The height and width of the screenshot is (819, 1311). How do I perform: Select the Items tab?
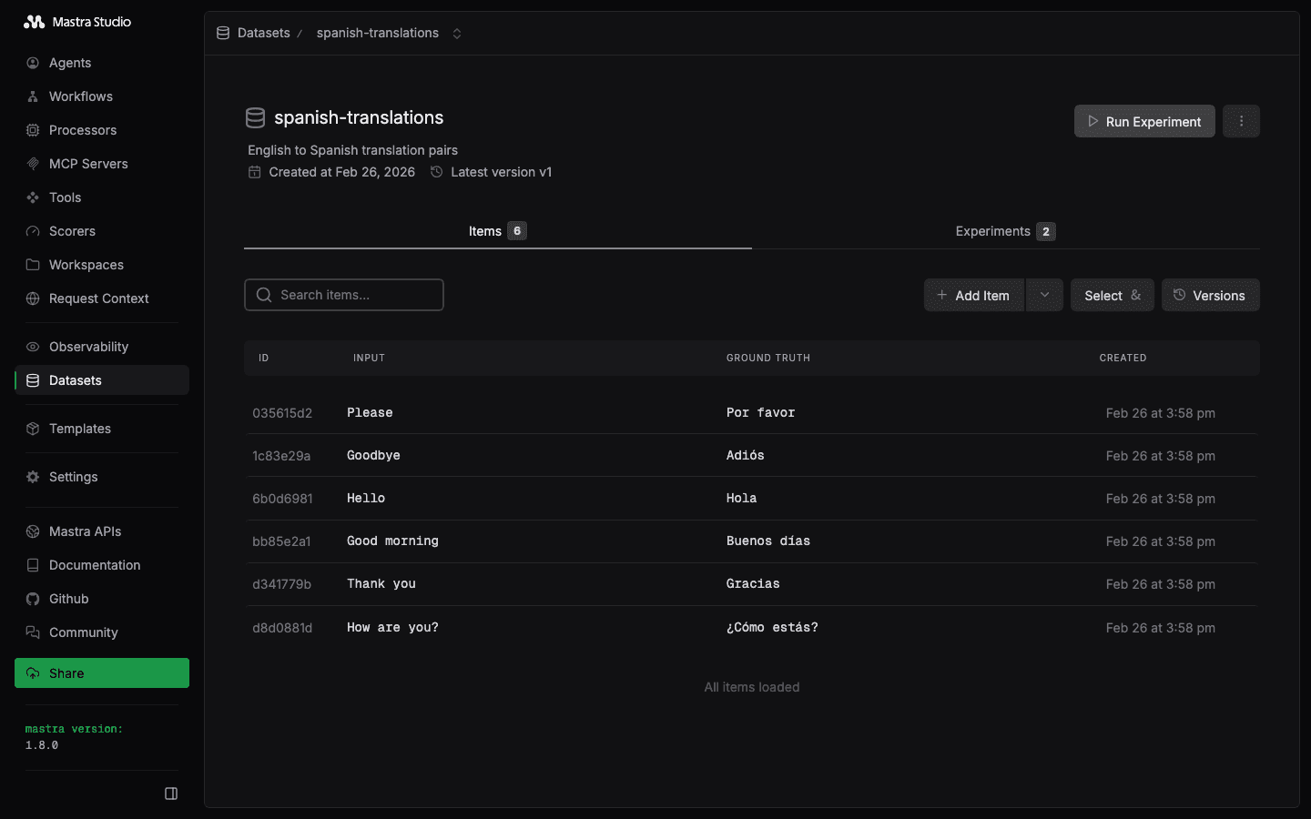(497, 231)
